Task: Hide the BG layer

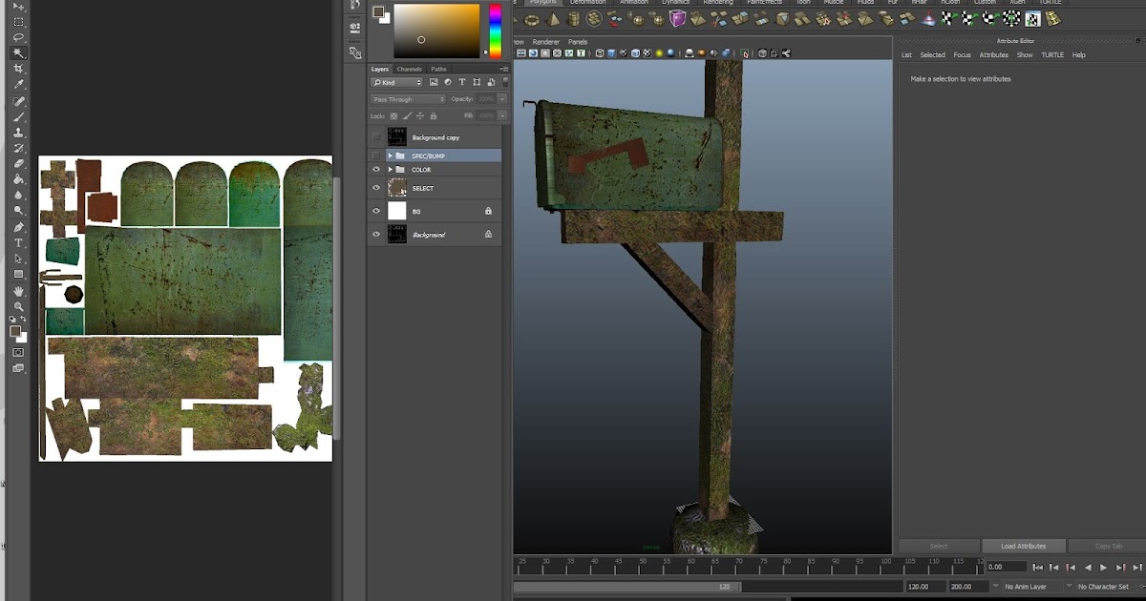Action: pos(376,211)
